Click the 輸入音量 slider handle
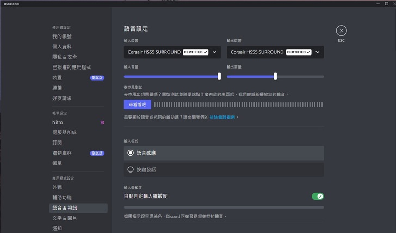The height and width of the screenshot is (233, 396). [x=219, y=77]
